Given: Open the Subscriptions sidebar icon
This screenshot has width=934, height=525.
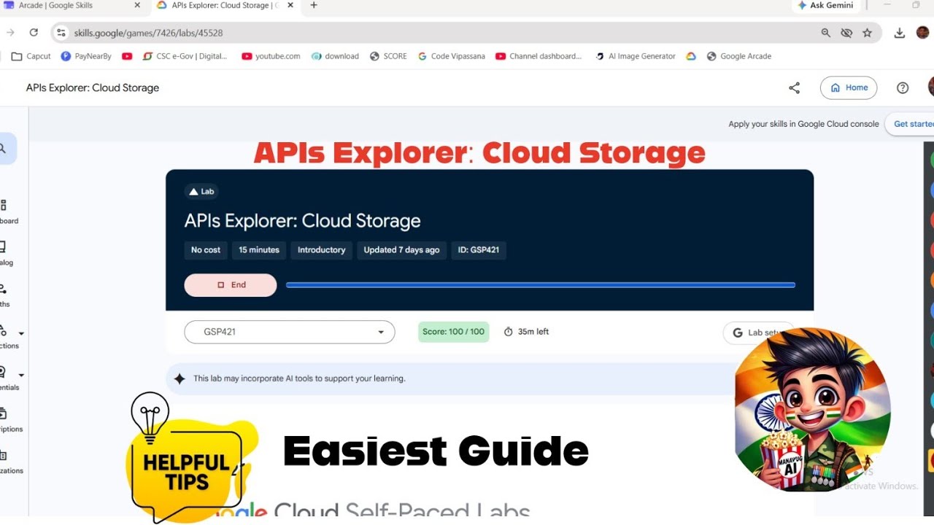Looking at the screenshot, I should pos(3,413).
